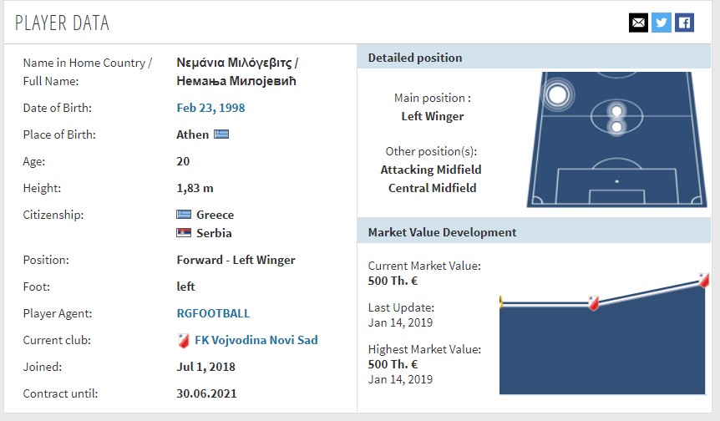
Task: Click the Greek flag beside Athen
Action: click(x=221, y=134)
